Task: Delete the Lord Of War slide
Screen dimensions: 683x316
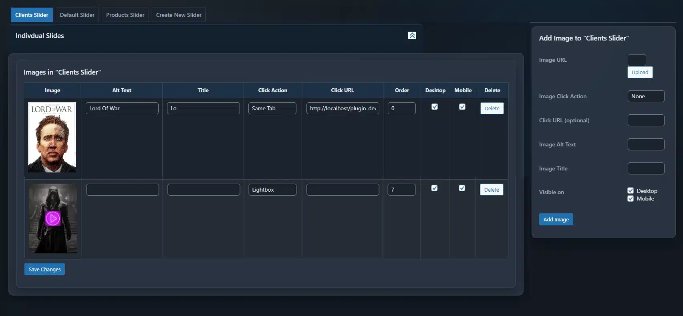Action: pos(492,108)
